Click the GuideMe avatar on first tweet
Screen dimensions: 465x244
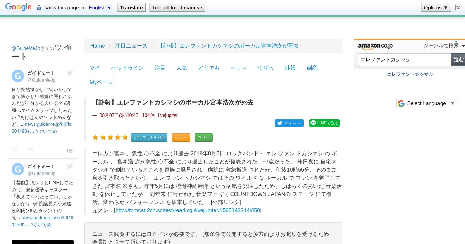18,76
